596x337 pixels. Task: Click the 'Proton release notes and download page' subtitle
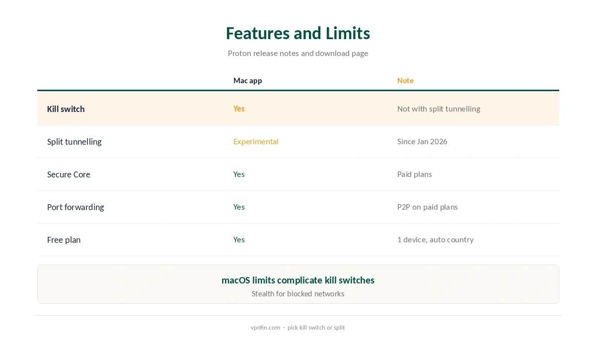(298, 53)
